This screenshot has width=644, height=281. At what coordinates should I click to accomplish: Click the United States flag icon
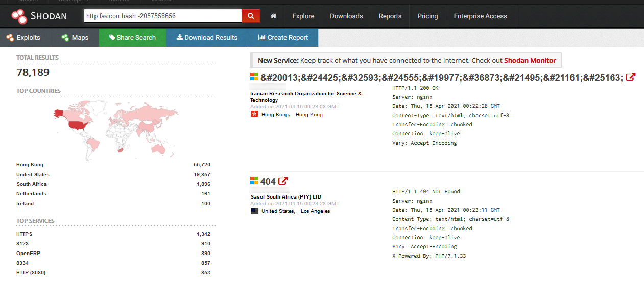(254, 211)
